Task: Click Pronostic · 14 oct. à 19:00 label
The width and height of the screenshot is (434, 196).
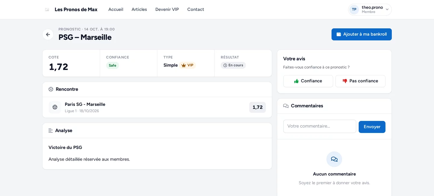Action: (x=87, y=29)
